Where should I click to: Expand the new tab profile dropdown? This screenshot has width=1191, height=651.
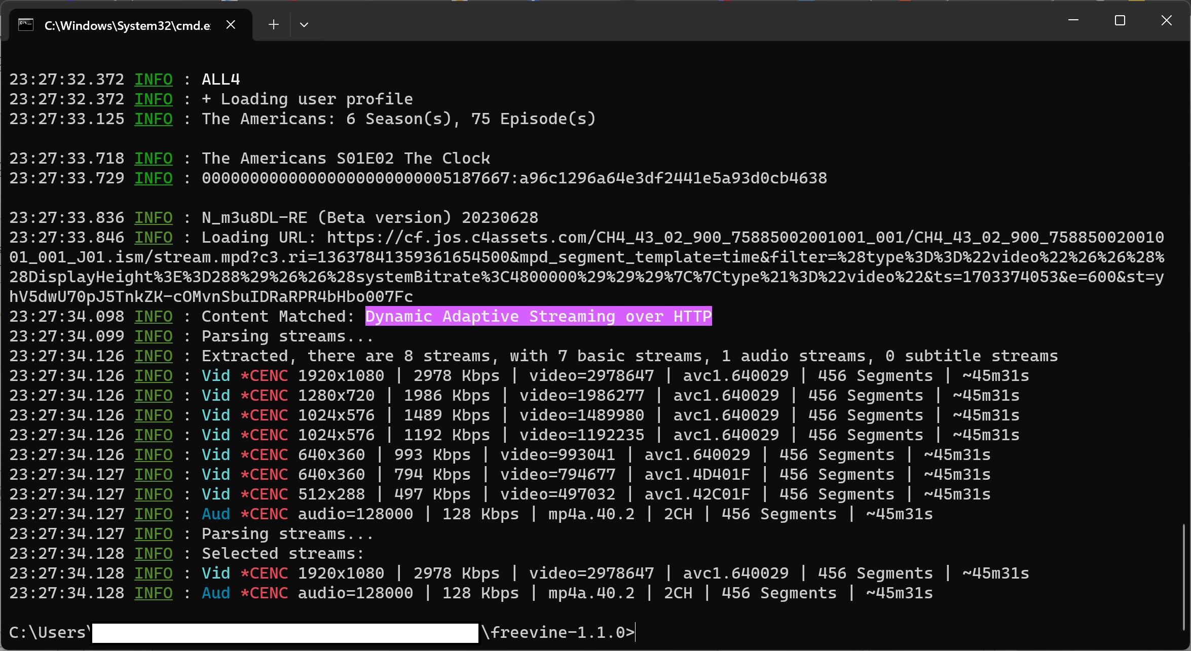pos(304,25)
